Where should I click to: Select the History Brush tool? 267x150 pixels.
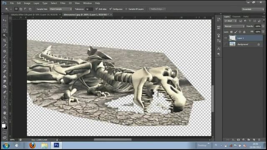pyautogui.click(x=5, y=66)
